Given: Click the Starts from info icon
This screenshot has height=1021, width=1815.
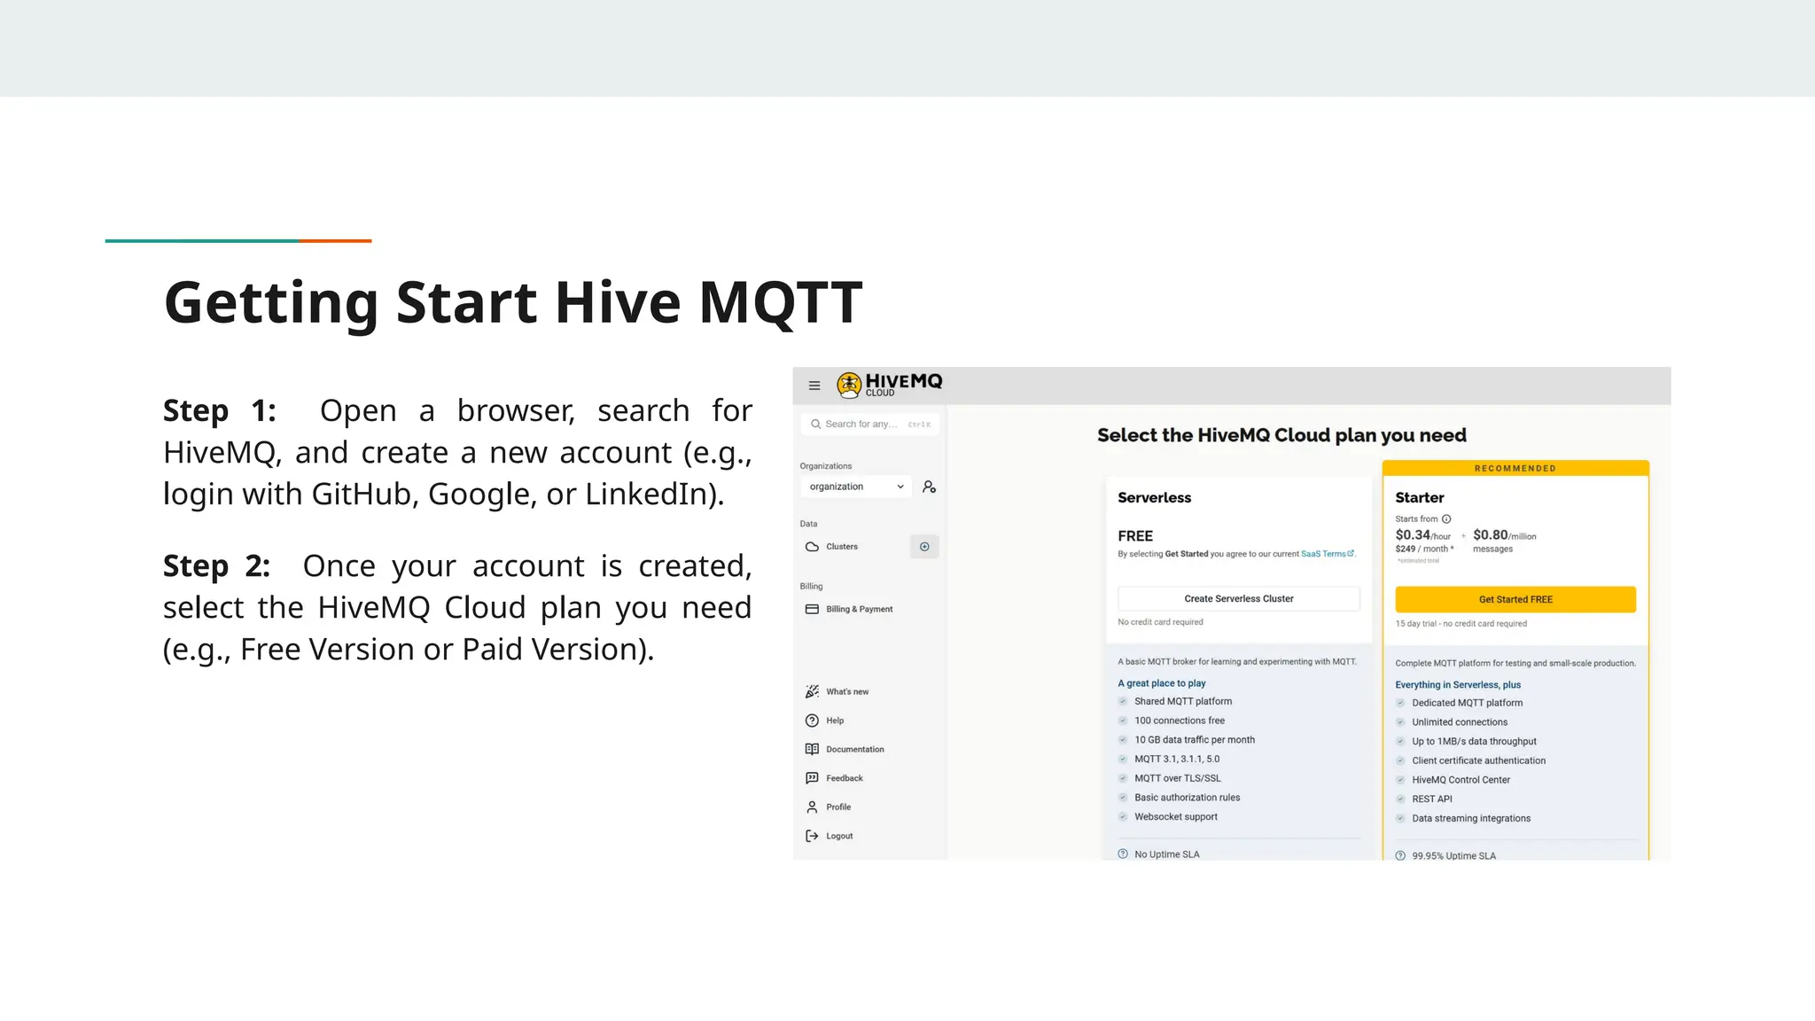Looking at the screenshot, I should pos(1446,519).
